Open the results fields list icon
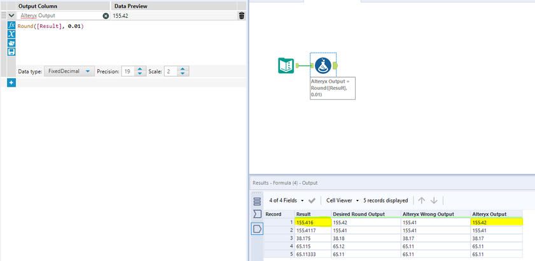Viewport: 535px width, 261px height. click(x=257, y=201)
